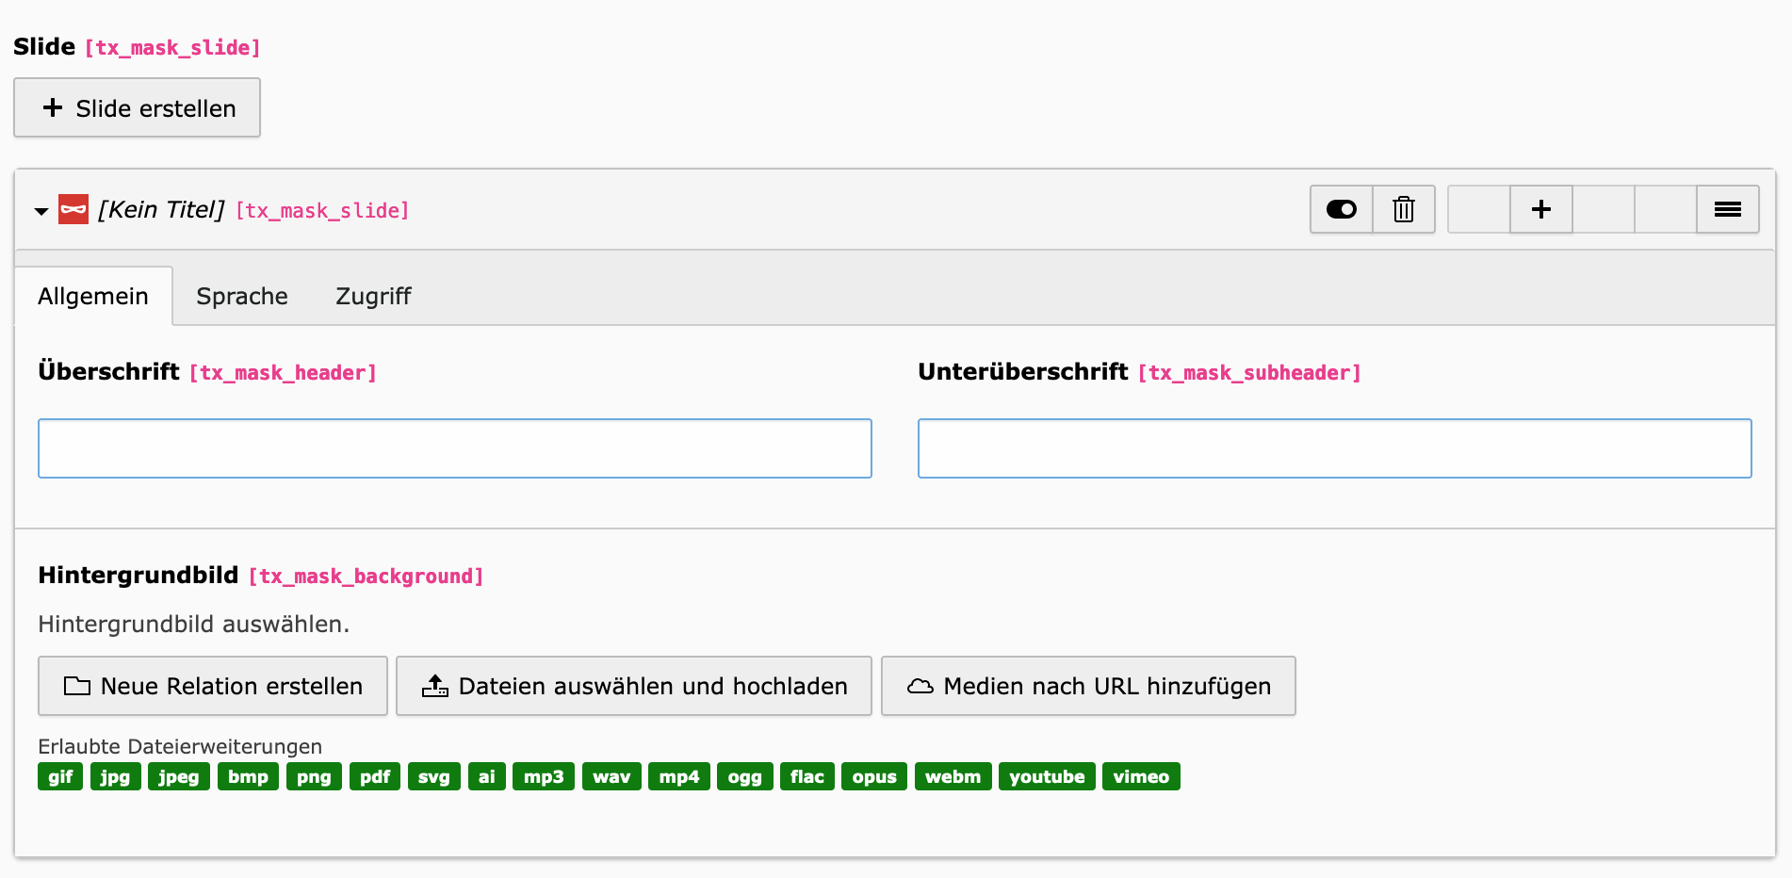Delete the slide with trash icon
1792x878 pixels.
coord(1403,209)
